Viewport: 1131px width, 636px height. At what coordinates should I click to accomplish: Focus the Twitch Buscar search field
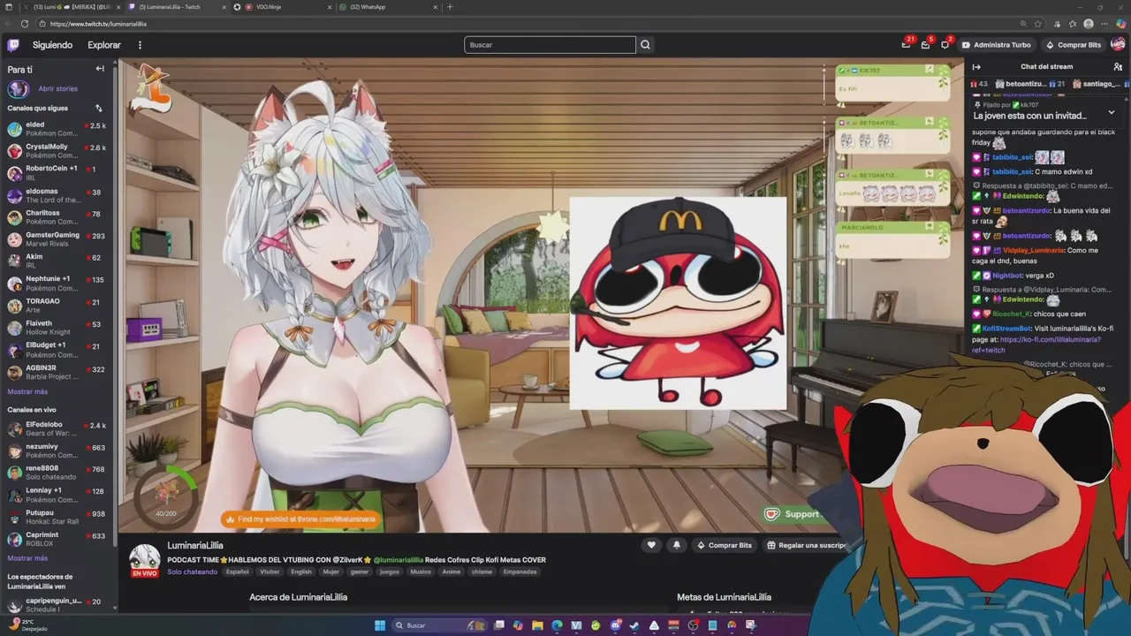pyautogui.click(x=550, y=45)
